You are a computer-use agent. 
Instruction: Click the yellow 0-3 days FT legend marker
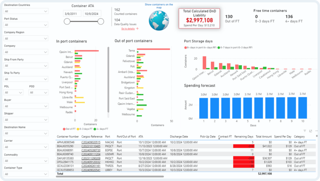click(78, 129)
